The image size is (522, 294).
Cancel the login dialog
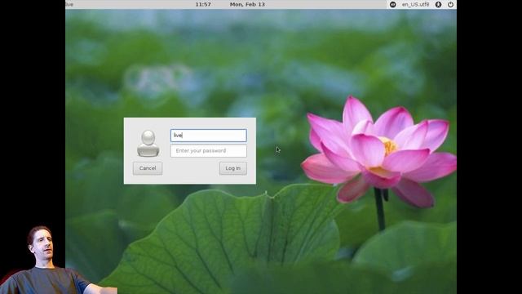pos(148,168)
